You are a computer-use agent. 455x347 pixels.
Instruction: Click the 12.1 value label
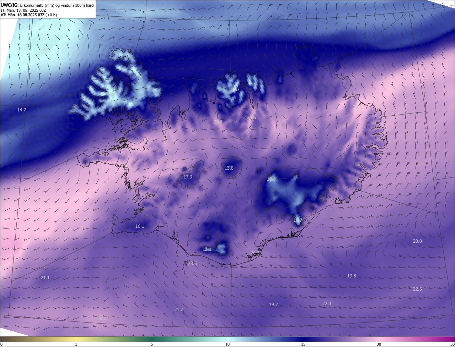click(207, 249)
